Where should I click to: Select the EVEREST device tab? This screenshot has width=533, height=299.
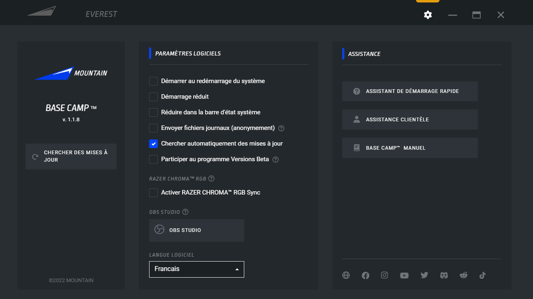(x=101, y=14)
